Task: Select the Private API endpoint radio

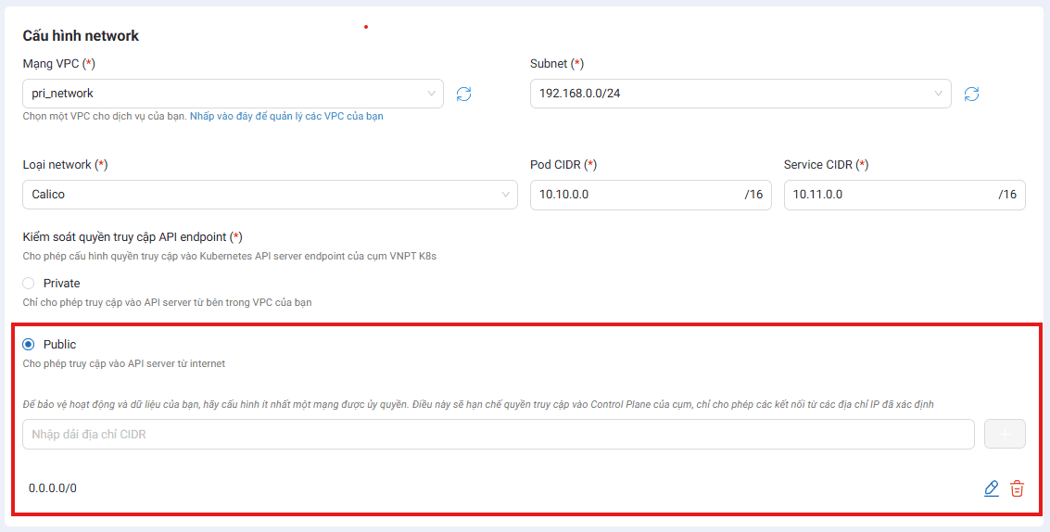Action: (x=29, y=284)
